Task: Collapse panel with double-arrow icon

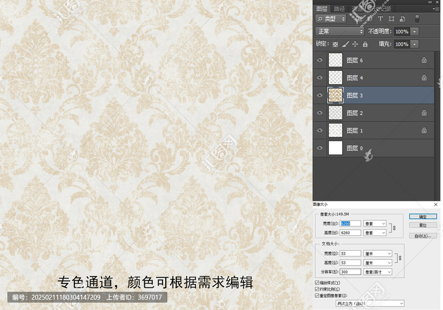Action: point(430,2)
